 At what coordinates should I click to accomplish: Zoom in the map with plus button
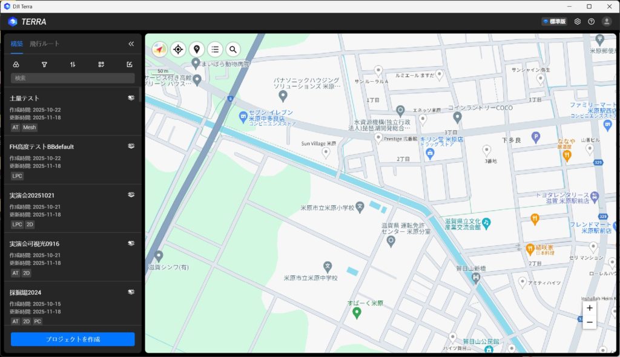pyautogui.click(x=590, y=308)
